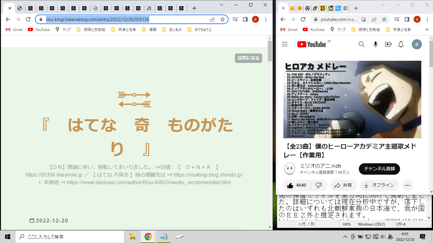Open まいあみ bookmark folder

tap(172, 29)
